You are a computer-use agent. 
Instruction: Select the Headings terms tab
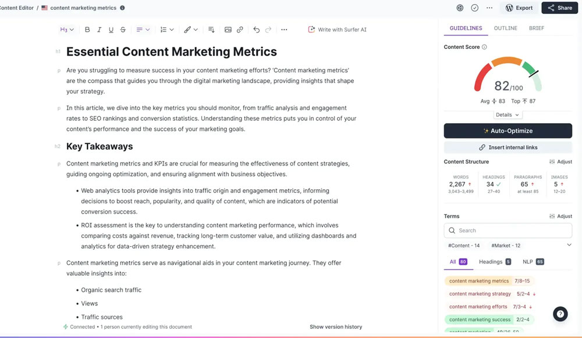[495, 262]
